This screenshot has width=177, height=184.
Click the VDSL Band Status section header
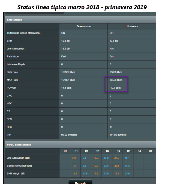80,144
